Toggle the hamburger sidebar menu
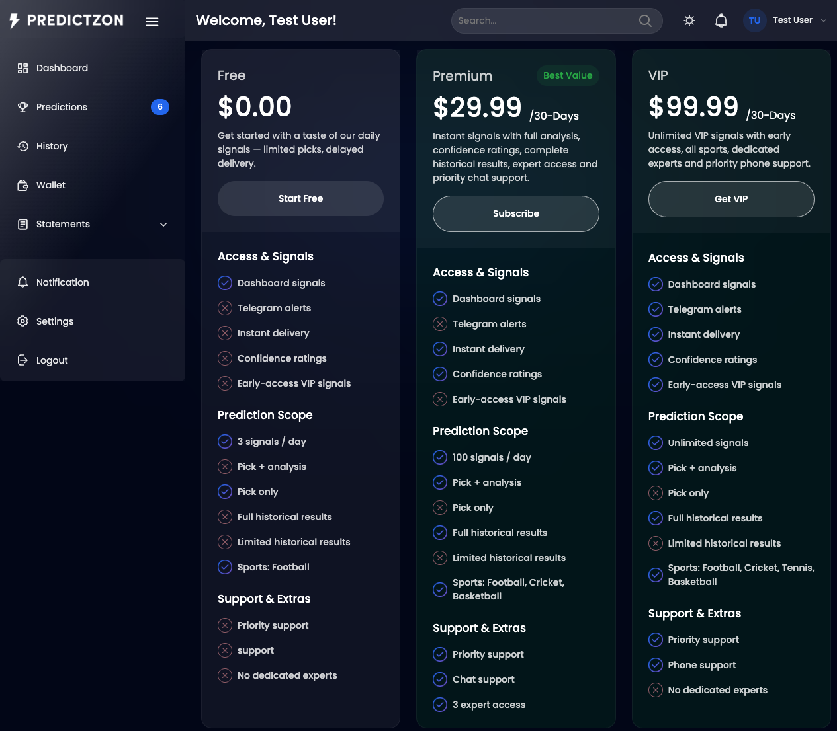Screen dimensions: 837x731 pyautogui.click(x=152, y=22)
